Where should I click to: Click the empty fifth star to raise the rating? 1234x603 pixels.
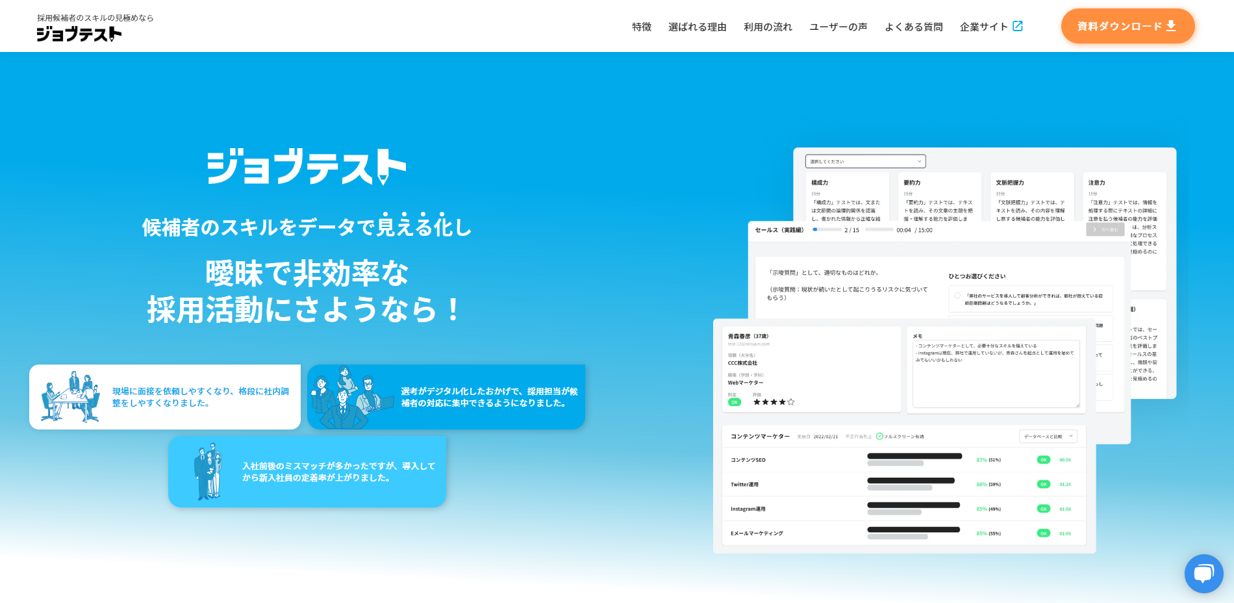tap(790, 402)
